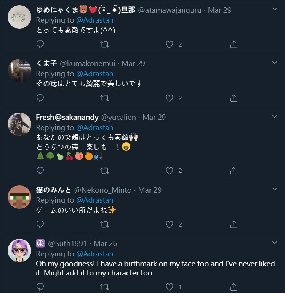The image size is (285, 293).
Task: Like the Suth1991 birthmark tweet
Action: pyautogui.click(x=169, y=287)
